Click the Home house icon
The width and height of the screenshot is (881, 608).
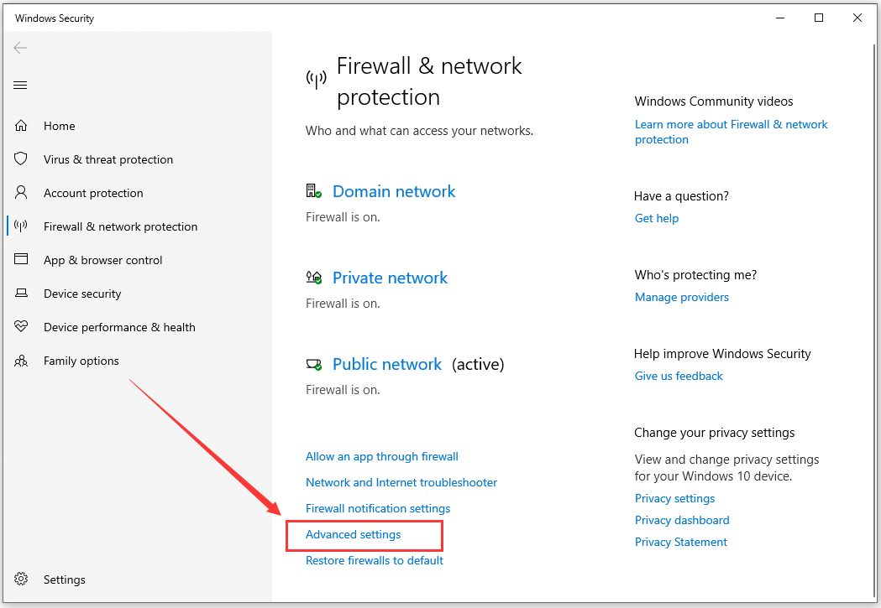coord(21,126)
